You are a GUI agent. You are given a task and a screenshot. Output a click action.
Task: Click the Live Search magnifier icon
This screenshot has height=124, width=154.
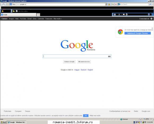pos(150,4)
